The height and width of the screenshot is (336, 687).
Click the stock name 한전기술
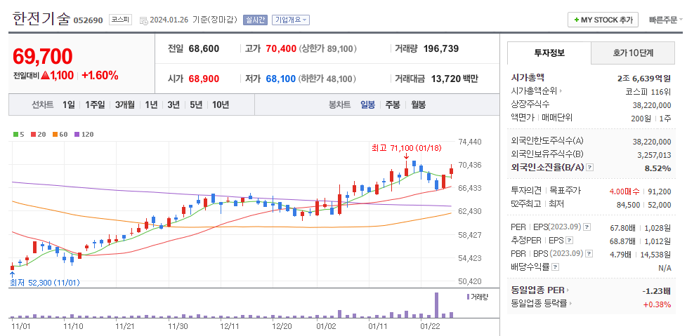[41, 18]
